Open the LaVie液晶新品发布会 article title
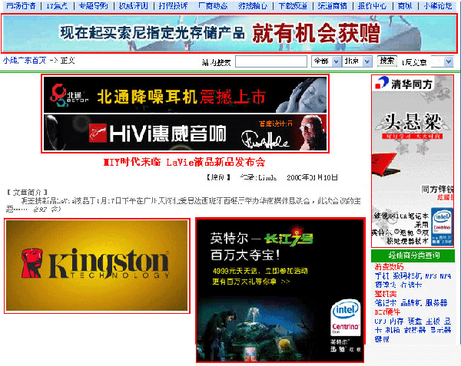The image size is (461, 366). point(184,162)
